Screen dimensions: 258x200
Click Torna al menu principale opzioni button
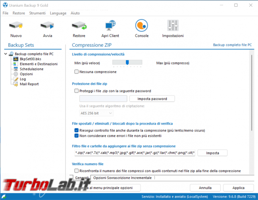coord(106,188)
